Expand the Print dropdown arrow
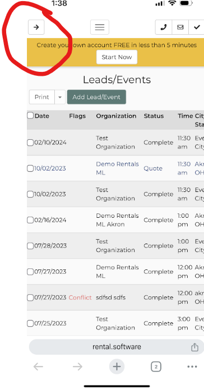Viewport: 204px width, 389px height. tap(60, 97)
